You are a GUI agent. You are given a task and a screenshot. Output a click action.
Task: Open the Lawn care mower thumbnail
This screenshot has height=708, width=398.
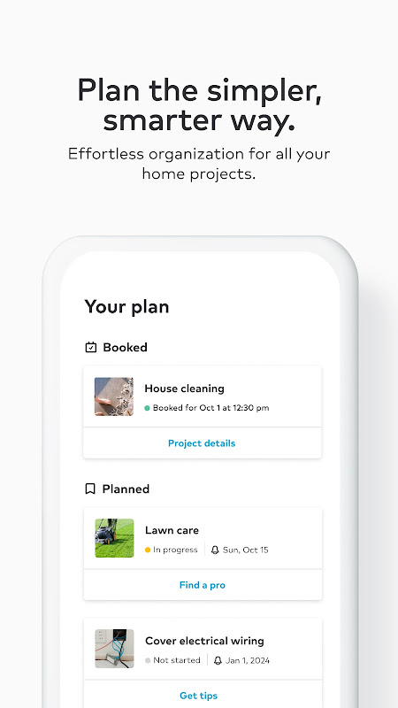114,538
